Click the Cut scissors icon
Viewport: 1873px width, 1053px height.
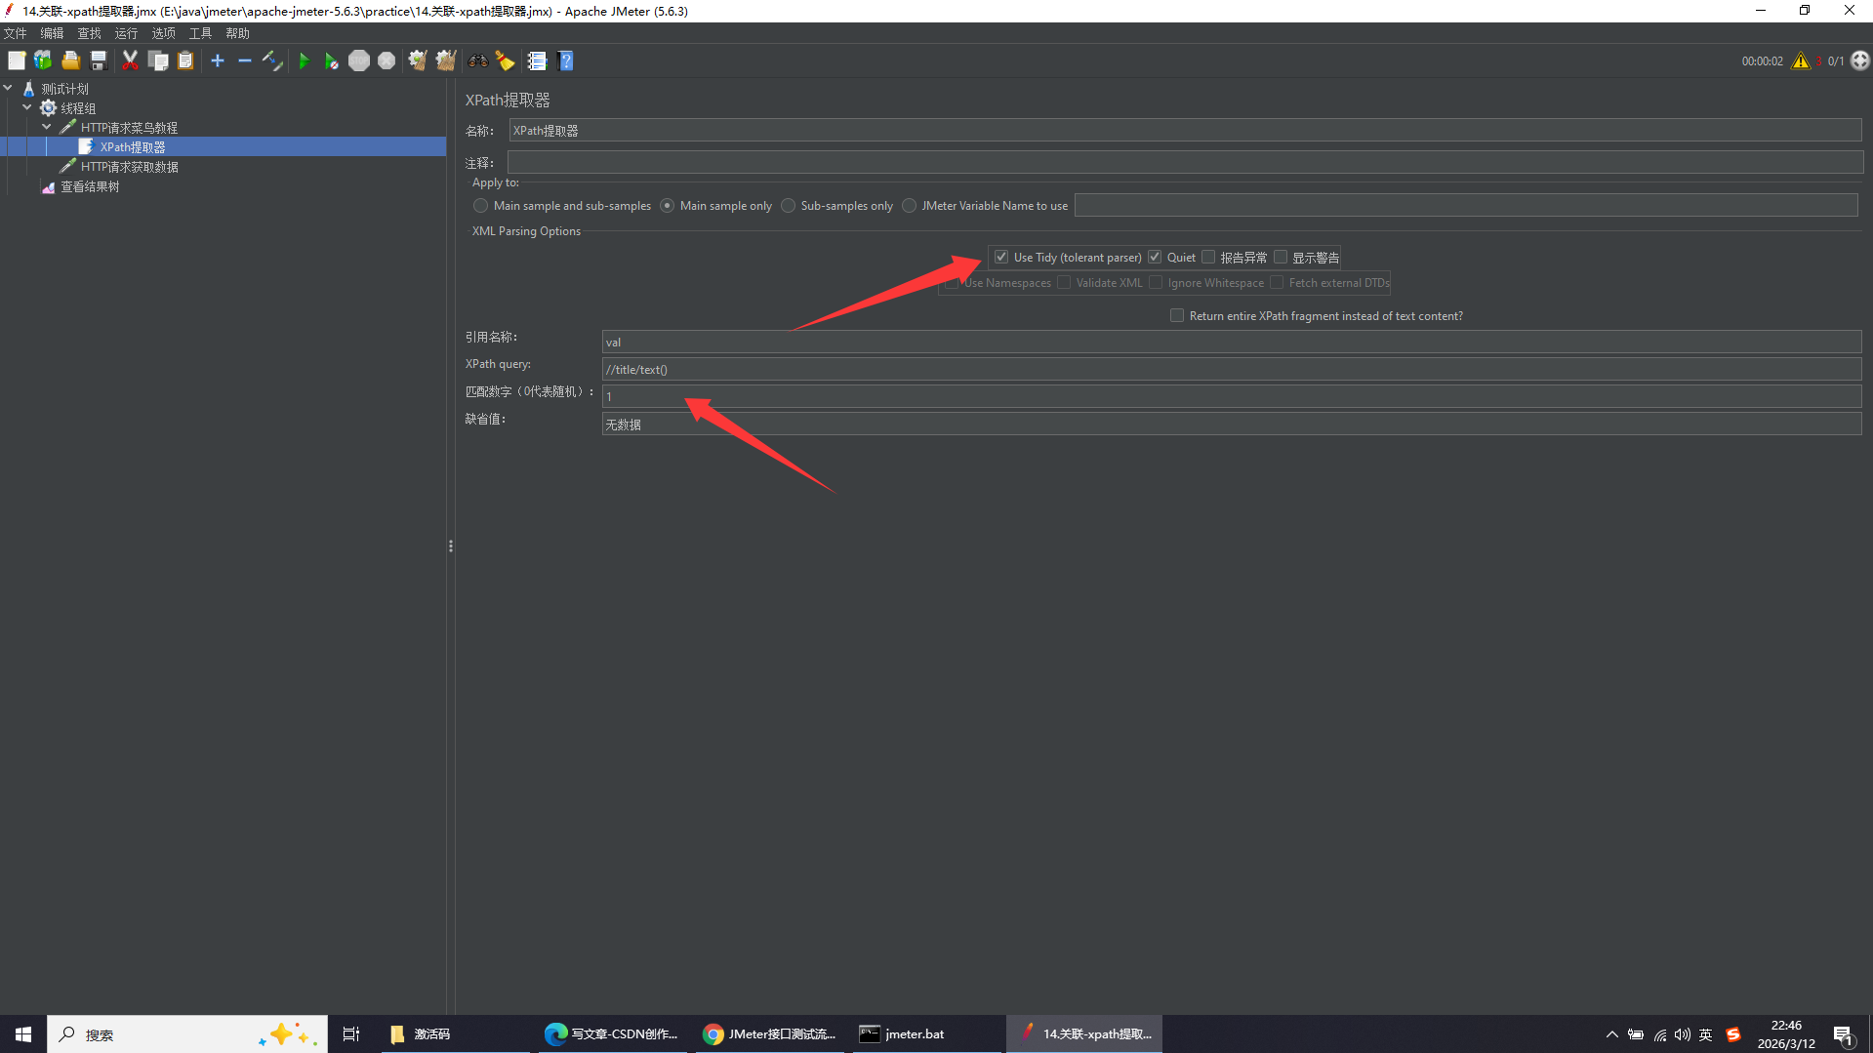[130, 61]
